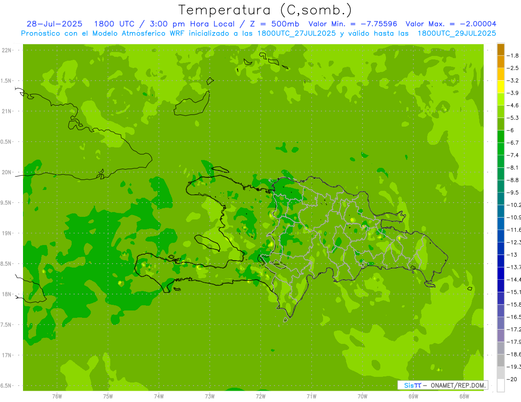This screenshot has height=402, width=521.
Task: Click the '74W' longitude axis label
Action: pos(159,396)
